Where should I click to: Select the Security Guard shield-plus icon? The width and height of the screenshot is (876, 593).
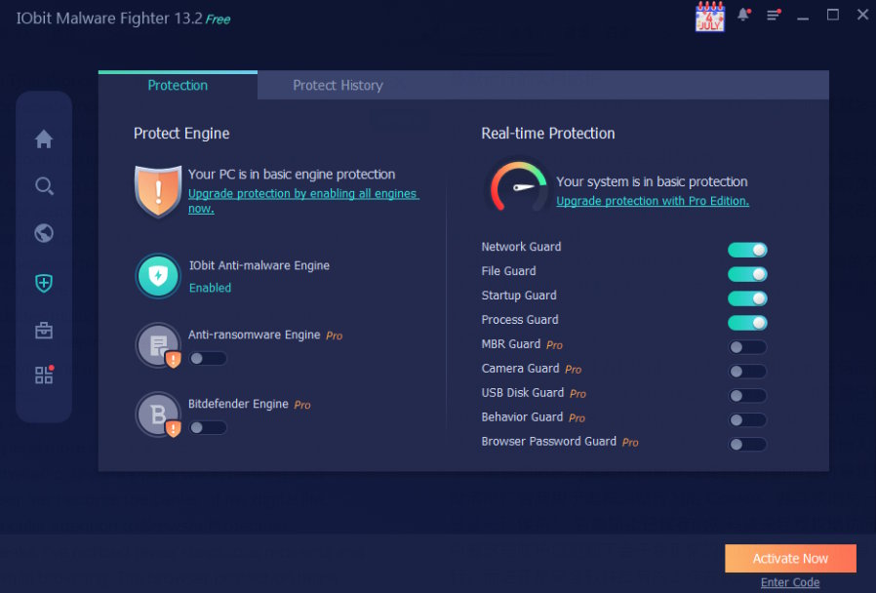(x=44, y=283)
